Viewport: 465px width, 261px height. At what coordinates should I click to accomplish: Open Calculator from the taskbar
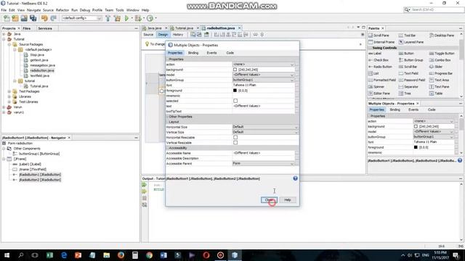pos(135,255)
